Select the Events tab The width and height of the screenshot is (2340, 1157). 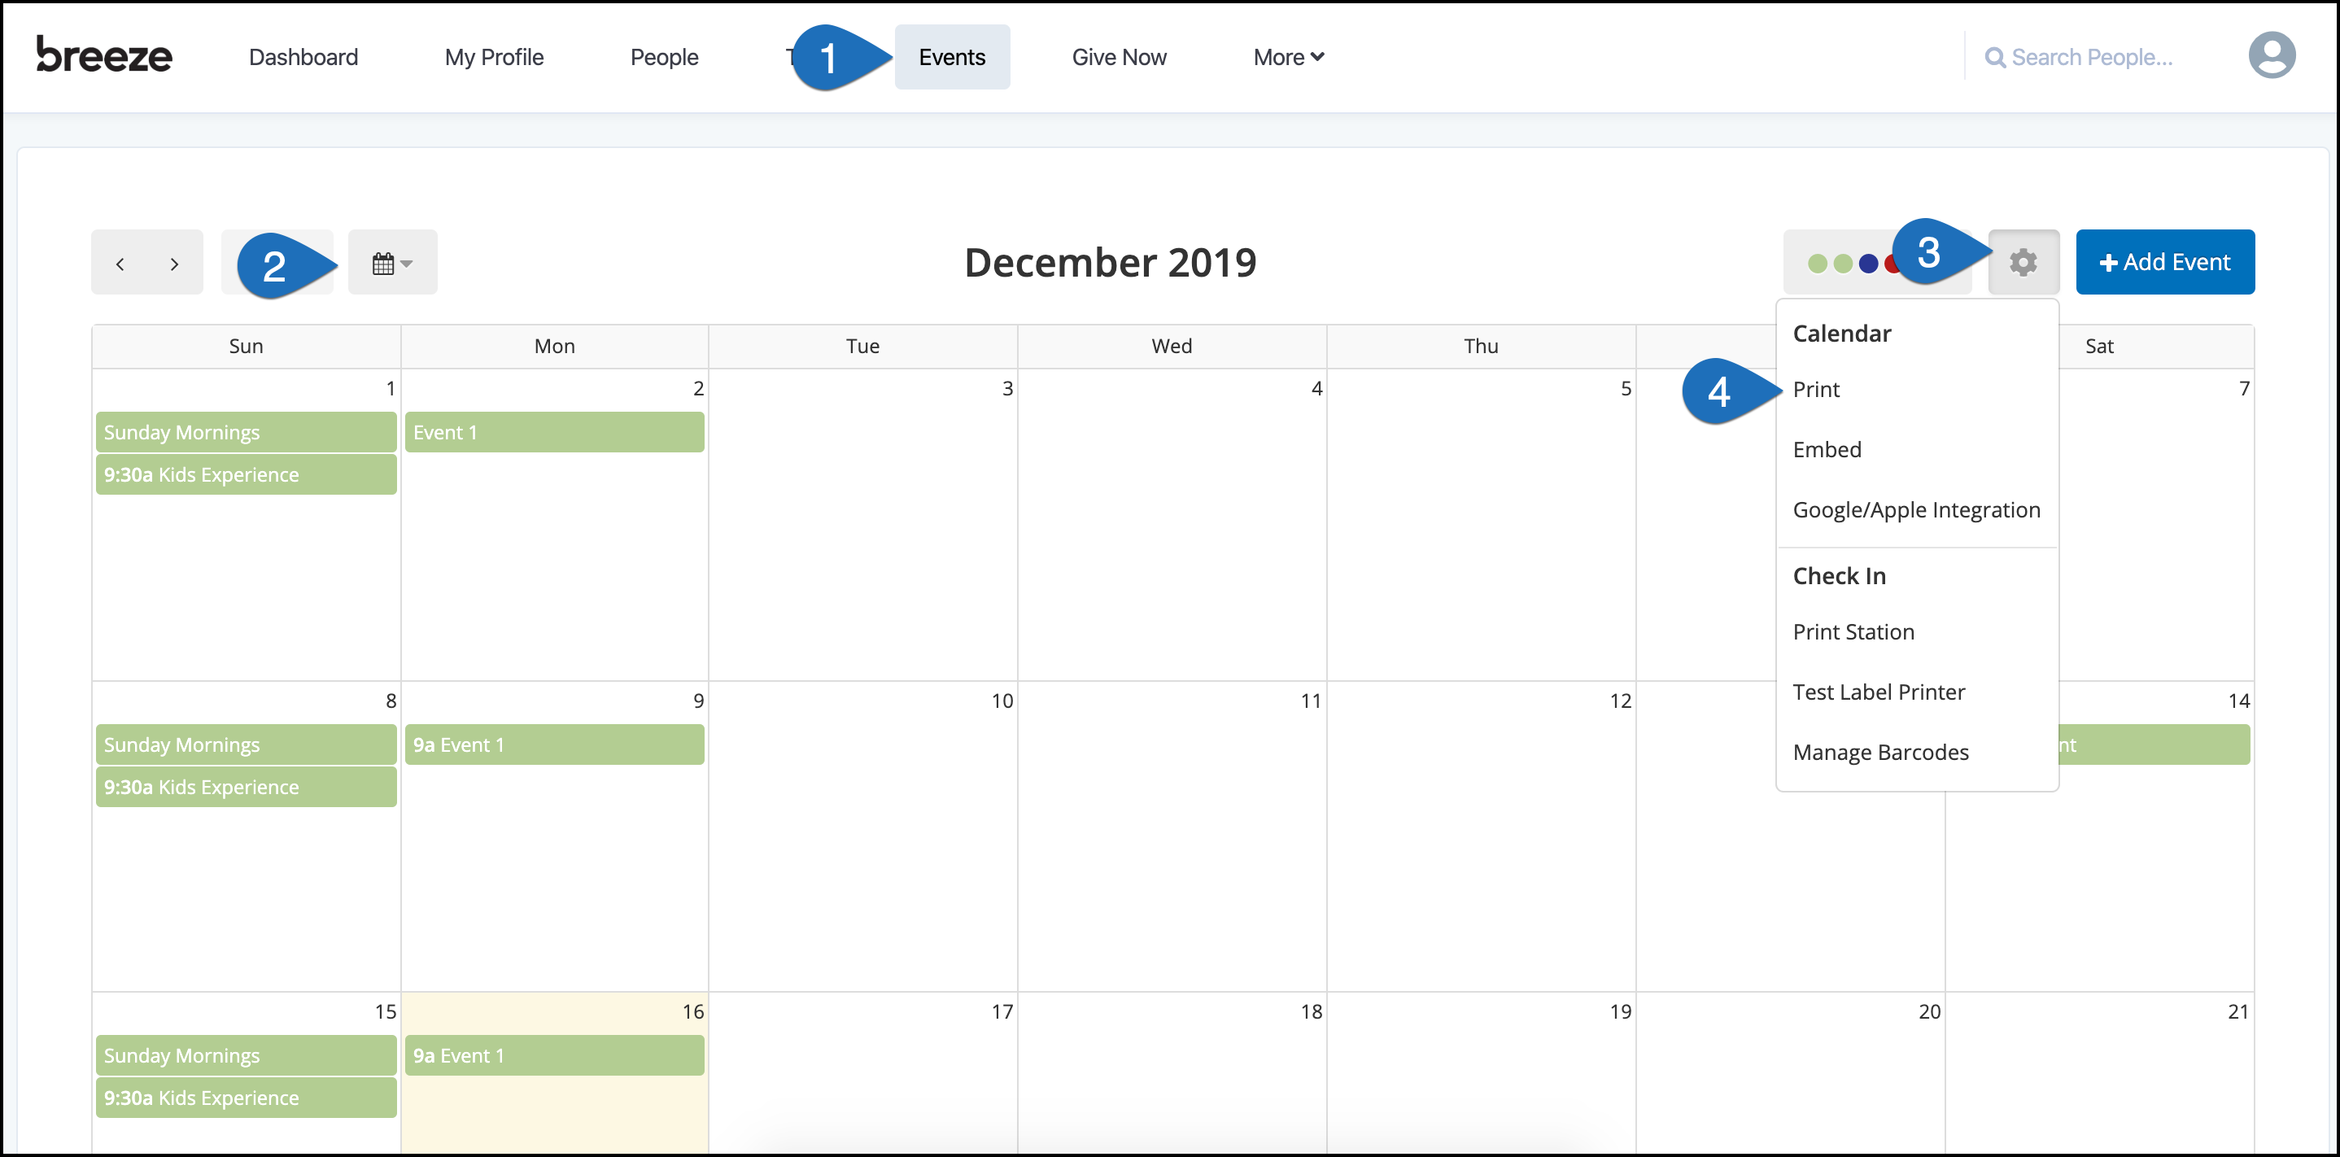(952, 57)
